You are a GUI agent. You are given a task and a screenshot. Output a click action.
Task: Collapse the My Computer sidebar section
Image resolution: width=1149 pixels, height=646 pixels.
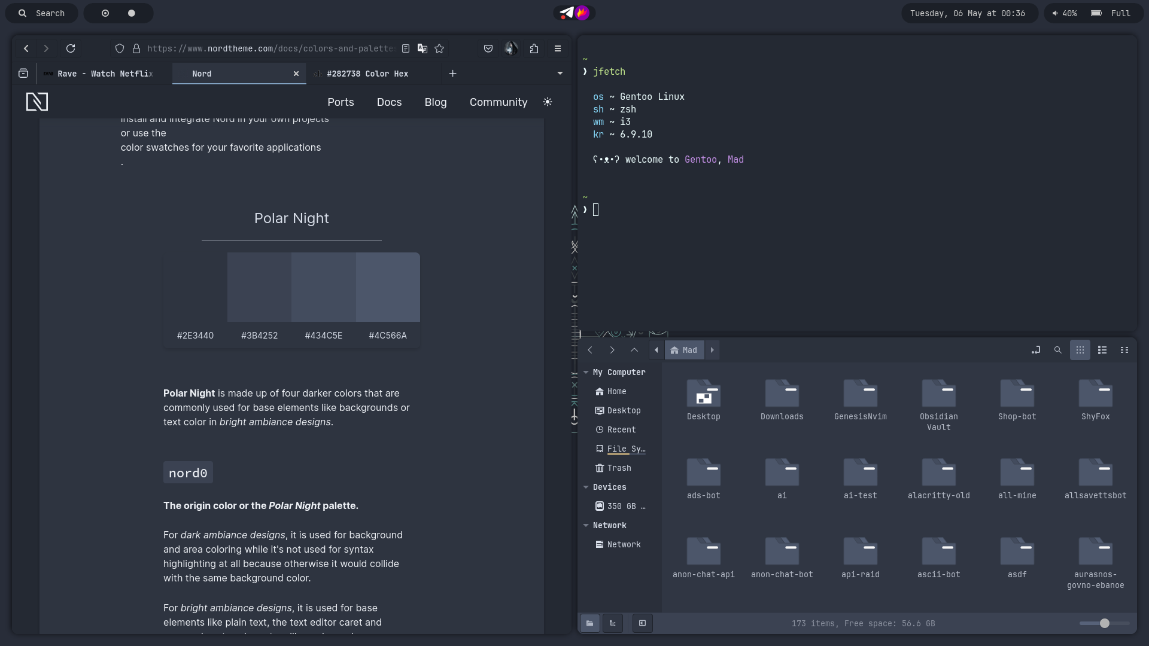(x=586, y=372)
